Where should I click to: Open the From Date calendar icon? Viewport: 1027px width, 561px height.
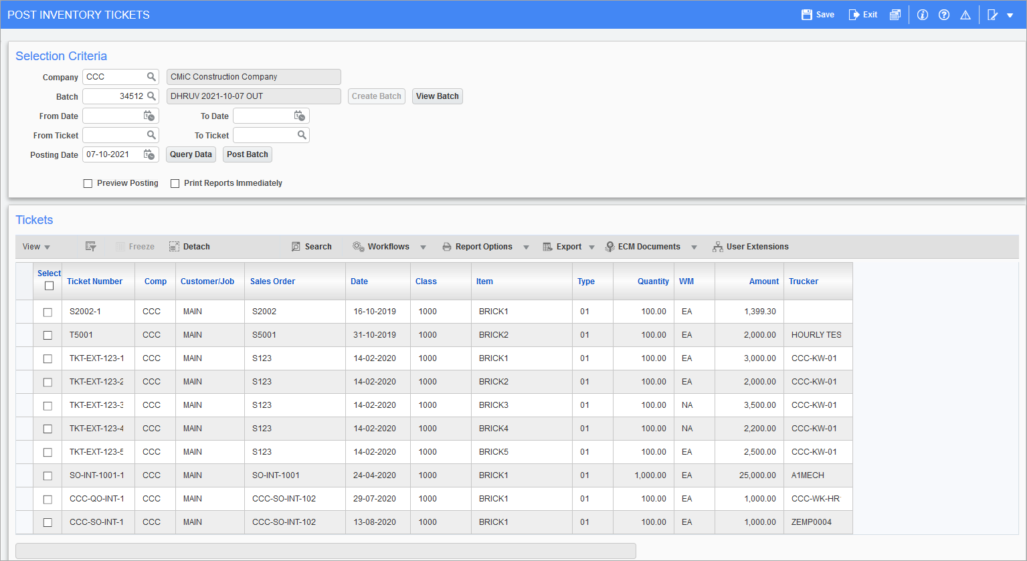(150, 116)
